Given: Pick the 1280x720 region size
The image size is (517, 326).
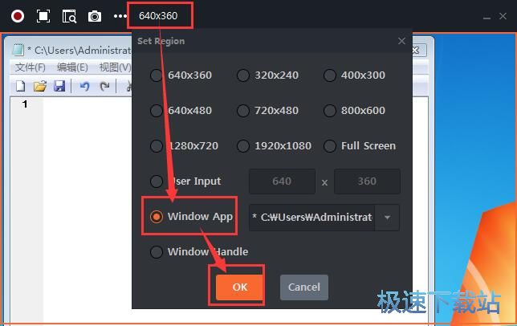Looking at the screenshot, I should tap(156, 145).
